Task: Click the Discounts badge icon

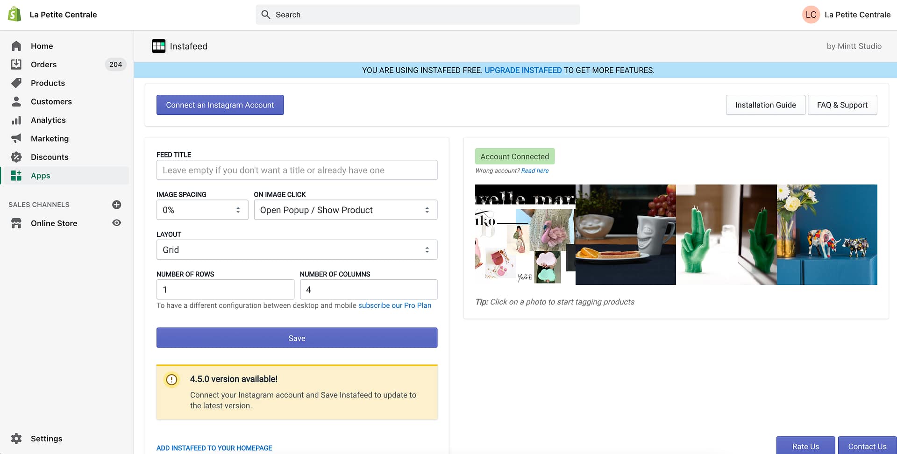Action: coord(16,157)
